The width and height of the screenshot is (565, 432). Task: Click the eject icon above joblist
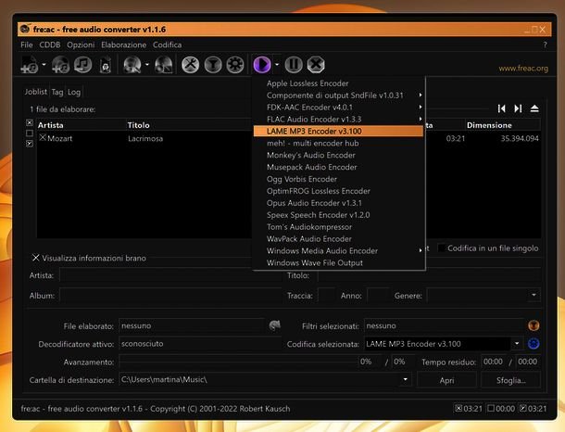point(534,108)
